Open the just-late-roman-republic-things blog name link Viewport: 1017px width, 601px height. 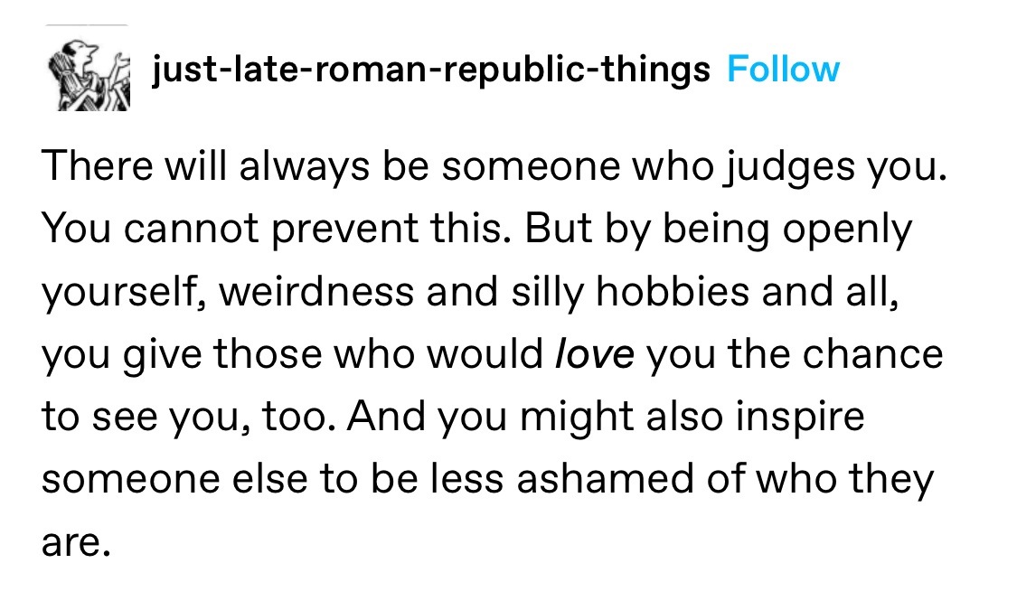click(x=430, y=70)
